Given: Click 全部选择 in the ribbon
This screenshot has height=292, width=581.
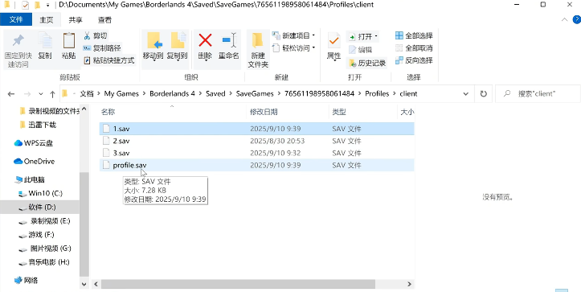Looking at the screenshot, I should tap(414, 35).
